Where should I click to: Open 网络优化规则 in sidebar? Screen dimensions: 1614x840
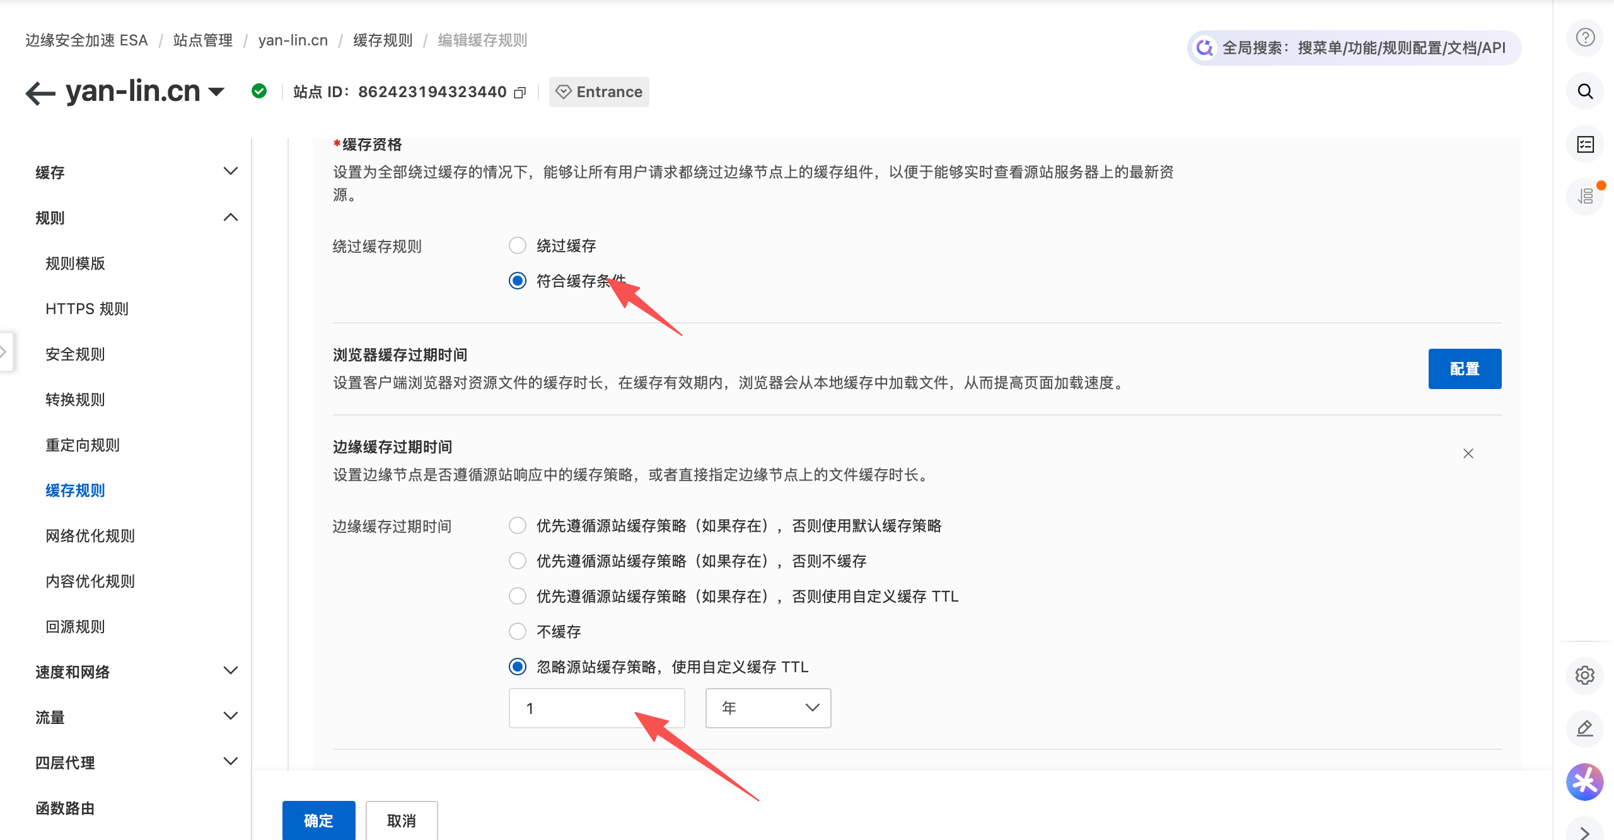point(90,535)
